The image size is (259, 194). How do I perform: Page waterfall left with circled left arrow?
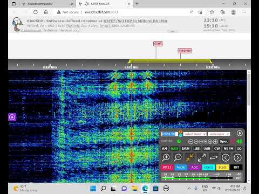click(x=226, y=157)
